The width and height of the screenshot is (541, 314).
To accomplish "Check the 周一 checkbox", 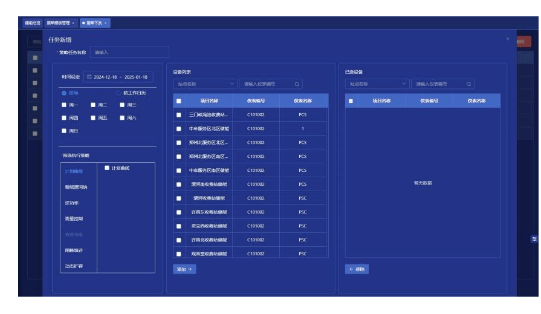I will 64,105.
